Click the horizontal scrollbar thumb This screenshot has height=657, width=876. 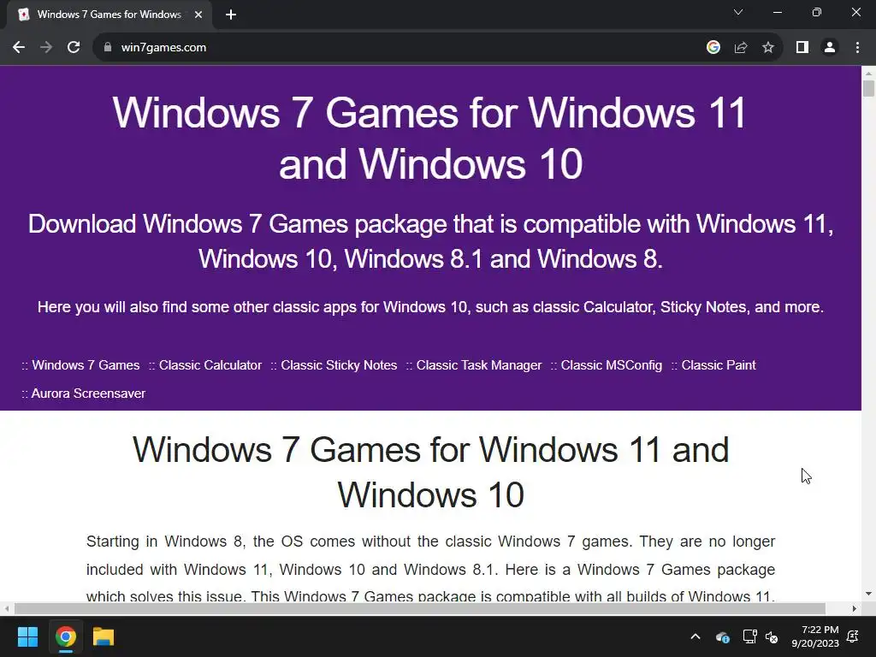pos(419,608)
